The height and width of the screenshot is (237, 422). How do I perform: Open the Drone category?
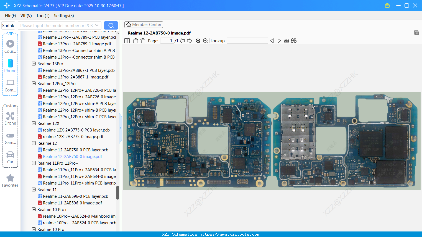10,118
